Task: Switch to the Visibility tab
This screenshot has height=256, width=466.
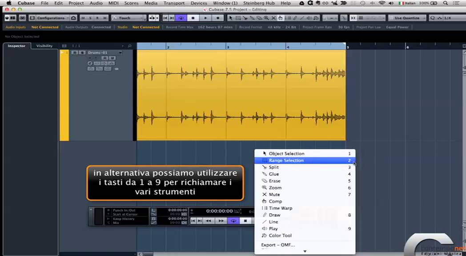Action: [44, 46]
